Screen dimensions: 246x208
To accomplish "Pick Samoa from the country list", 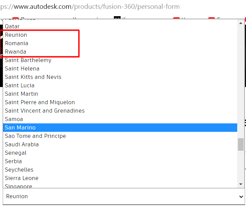I will [x=14, y=119].
